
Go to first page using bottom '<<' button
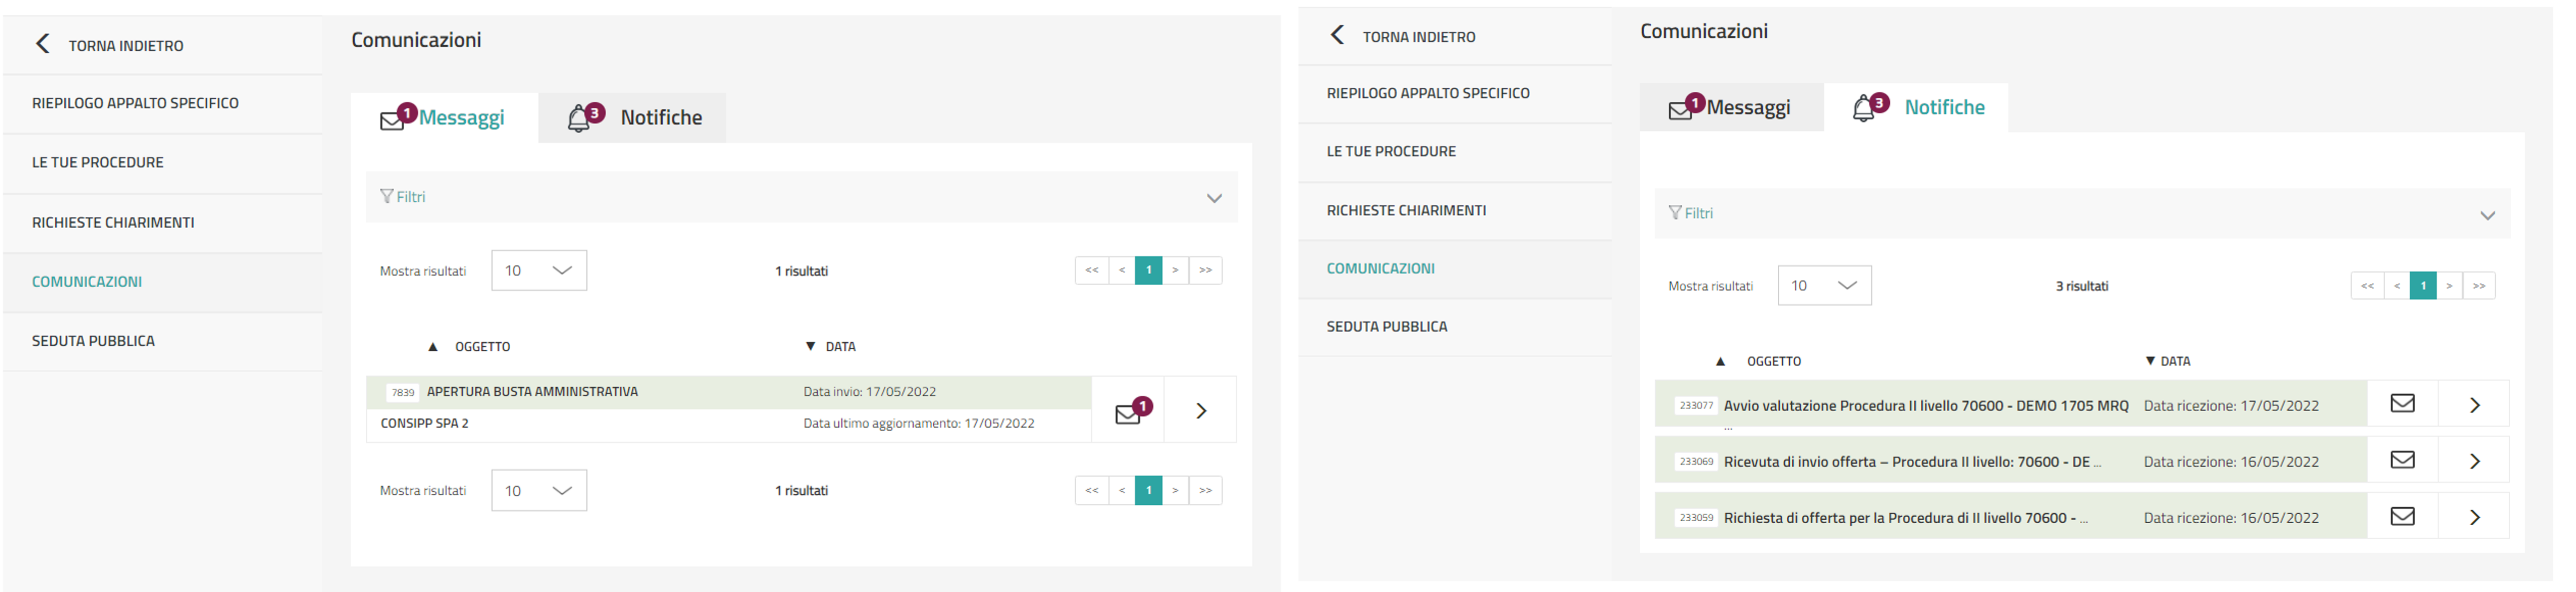click(1092, 491)
